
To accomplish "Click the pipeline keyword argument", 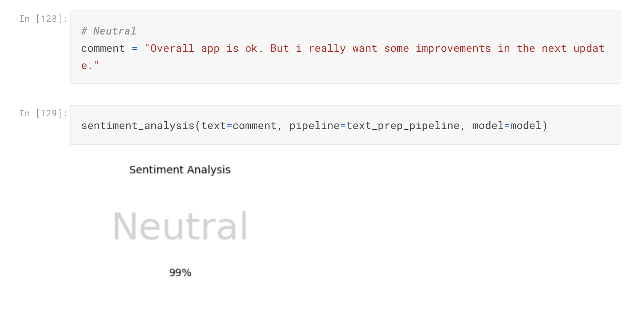I will pyautogui.click(x=314, y=126).
